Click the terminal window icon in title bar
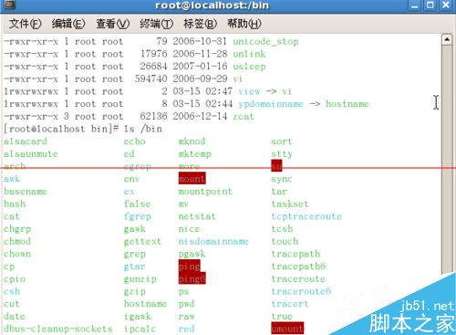456x335 pixels. click(9, 5)
